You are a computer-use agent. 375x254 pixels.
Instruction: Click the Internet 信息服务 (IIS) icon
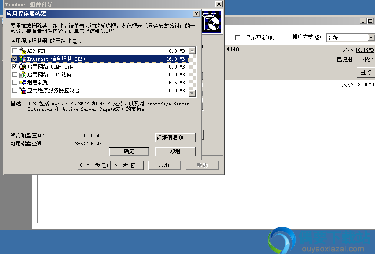[23, 59]
